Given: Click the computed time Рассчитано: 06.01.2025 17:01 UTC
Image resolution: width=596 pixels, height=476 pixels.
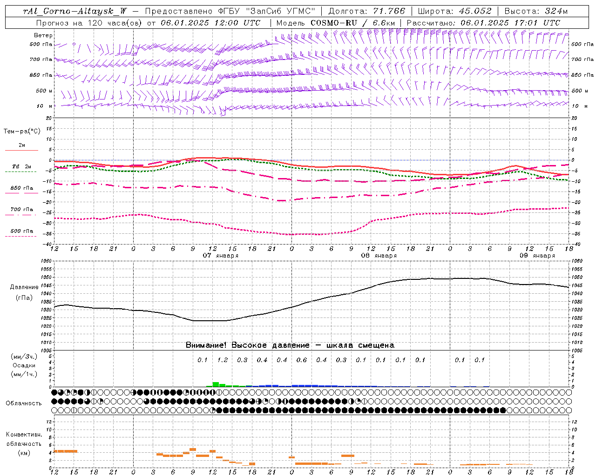Looking at the screenshot, I should click(483, 23).
